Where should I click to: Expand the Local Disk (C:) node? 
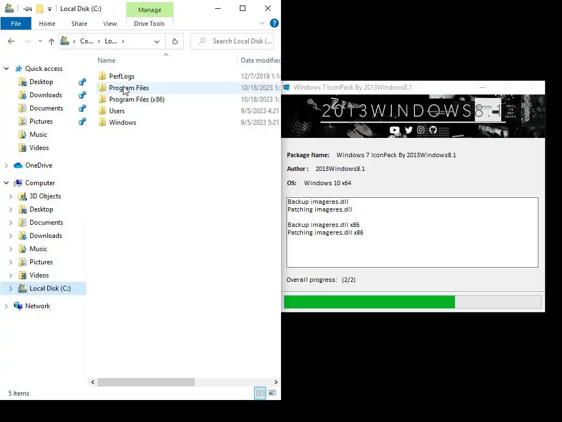(x=10, y=288)
